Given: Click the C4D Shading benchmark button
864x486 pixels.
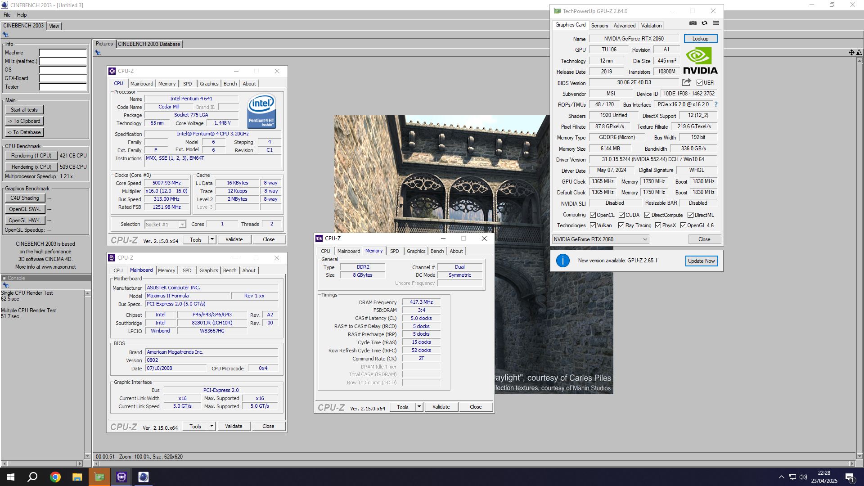Looking at the screenshot, I should (x=25, y=198).
